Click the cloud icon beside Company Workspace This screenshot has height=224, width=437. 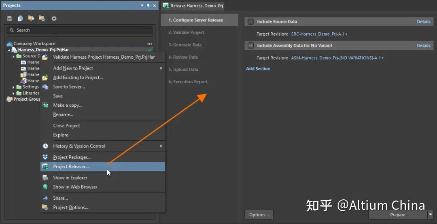tap(9, 44)
